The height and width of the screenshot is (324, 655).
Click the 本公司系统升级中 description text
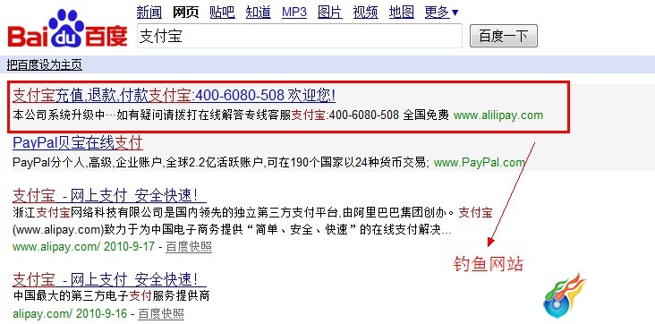[x=231, y=115]
